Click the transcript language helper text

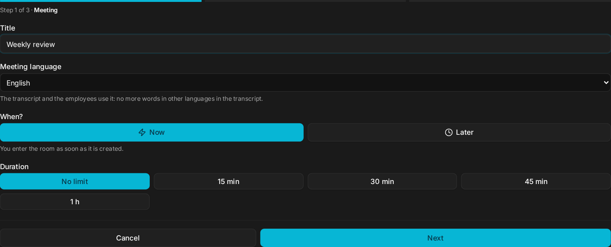[x=131, y=99]
